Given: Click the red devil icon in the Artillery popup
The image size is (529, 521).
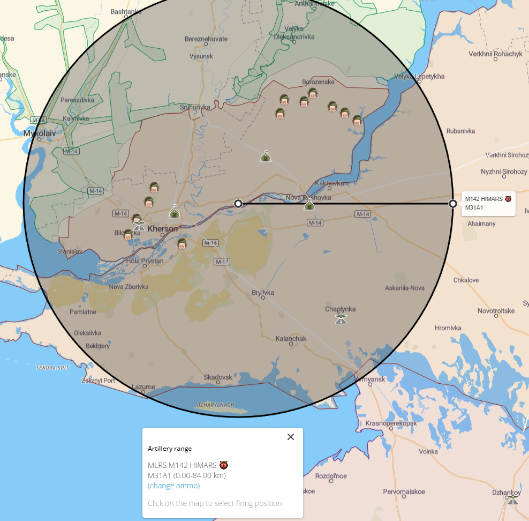Looking at the screenshot, I should pos(224,465).
